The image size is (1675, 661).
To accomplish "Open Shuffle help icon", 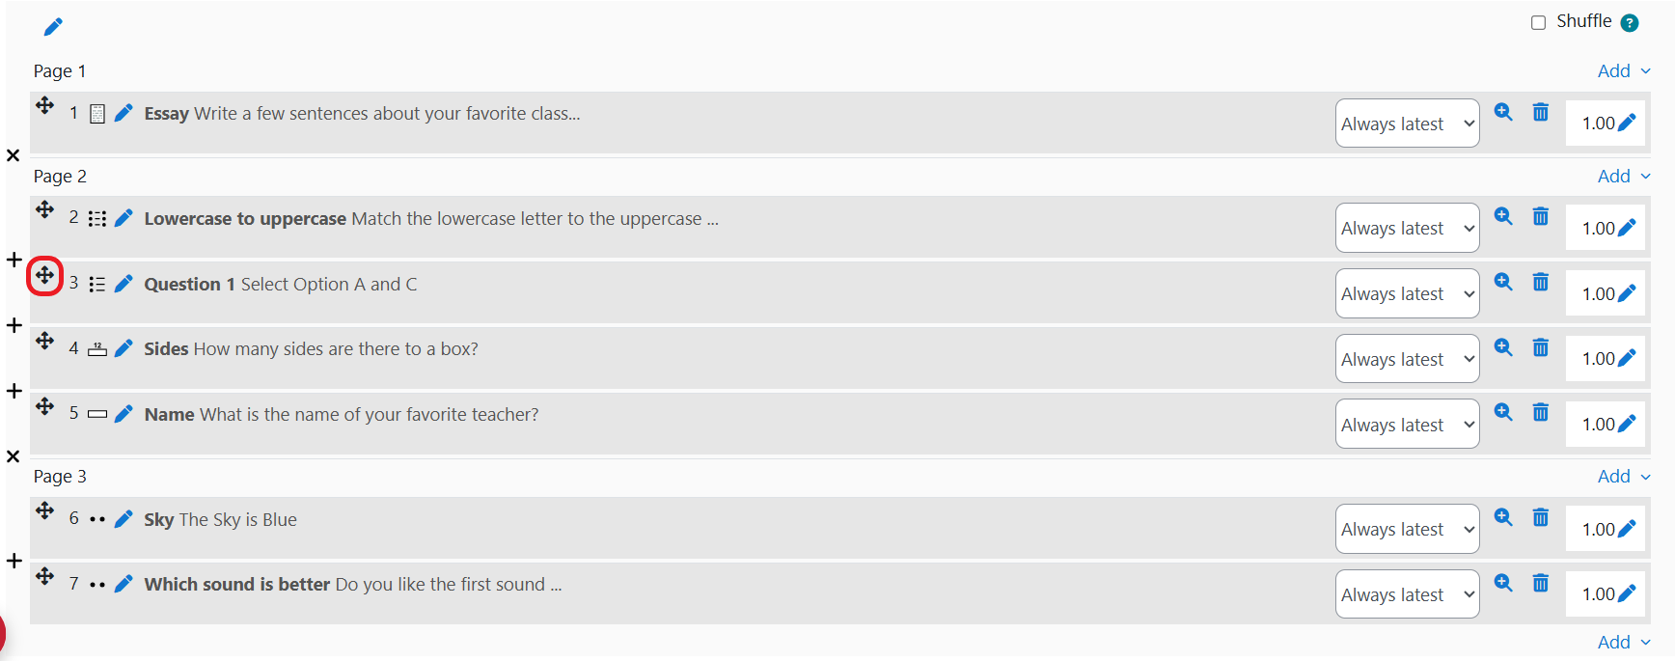I will click(1630, 23).
